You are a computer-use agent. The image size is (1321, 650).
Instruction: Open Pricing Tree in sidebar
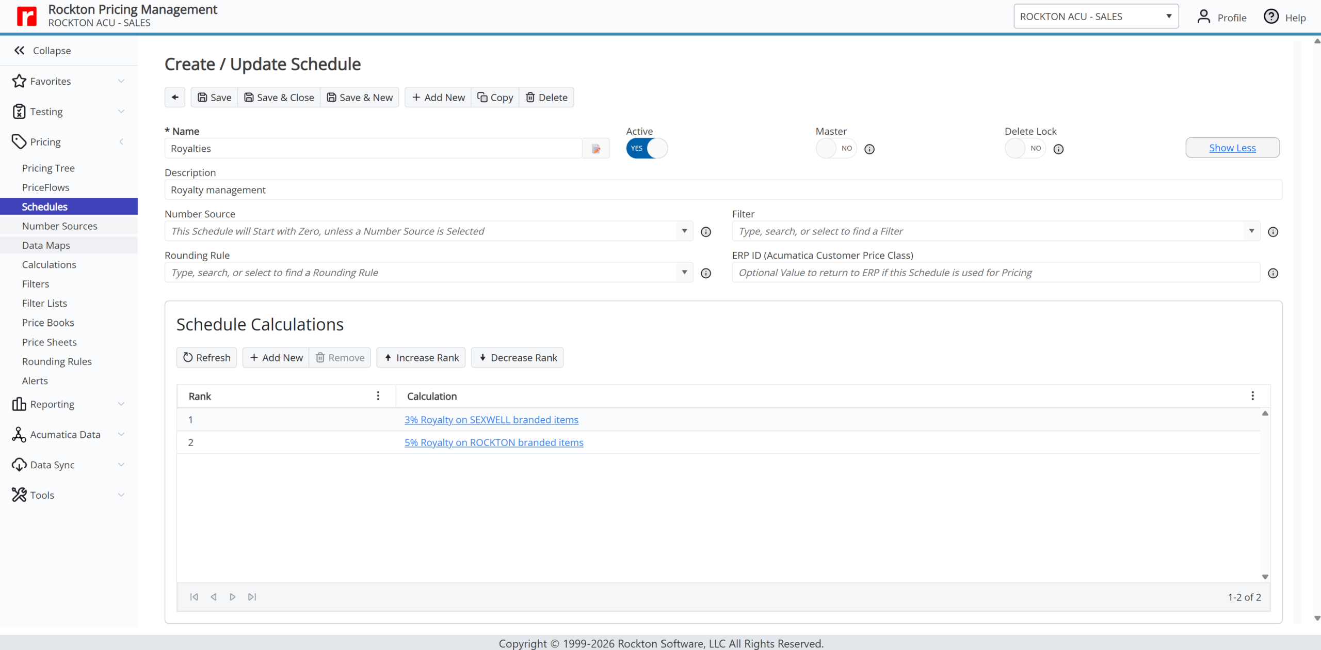(x=49, y=168)
